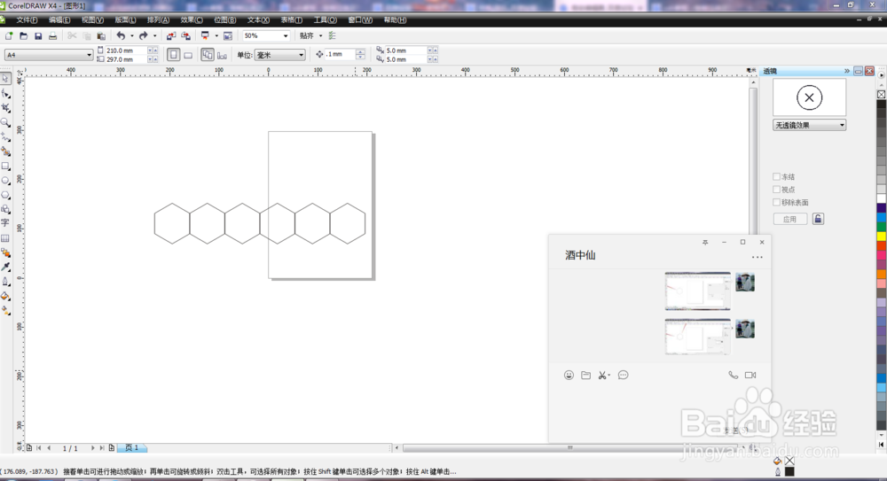Image resolution: width=887 pixels, height=481 pixels.
Task: Open the 位图(B) menu
Action: [224, 19]
